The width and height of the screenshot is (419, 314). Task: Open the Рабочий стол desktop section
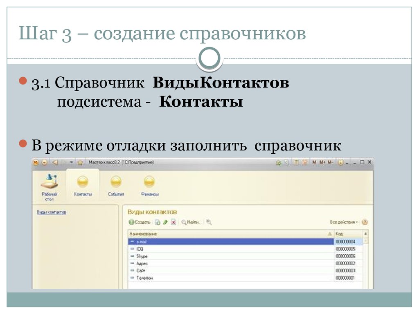(50, 187)
